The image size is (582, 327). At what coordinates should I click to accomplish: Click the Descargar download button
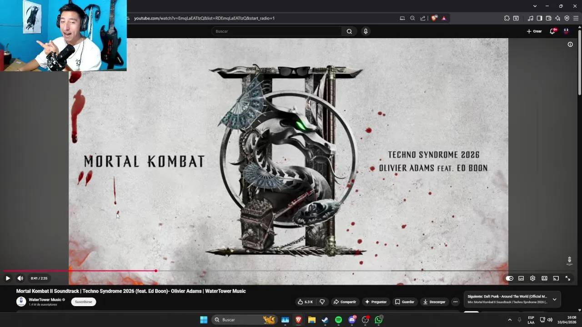[x=434, y=302]
